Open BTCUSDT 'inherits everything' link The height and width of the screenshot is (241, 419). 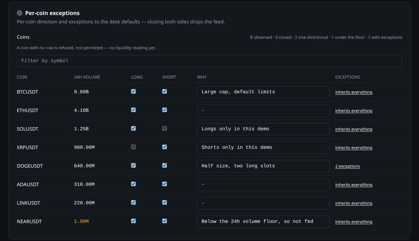[354, 92]
